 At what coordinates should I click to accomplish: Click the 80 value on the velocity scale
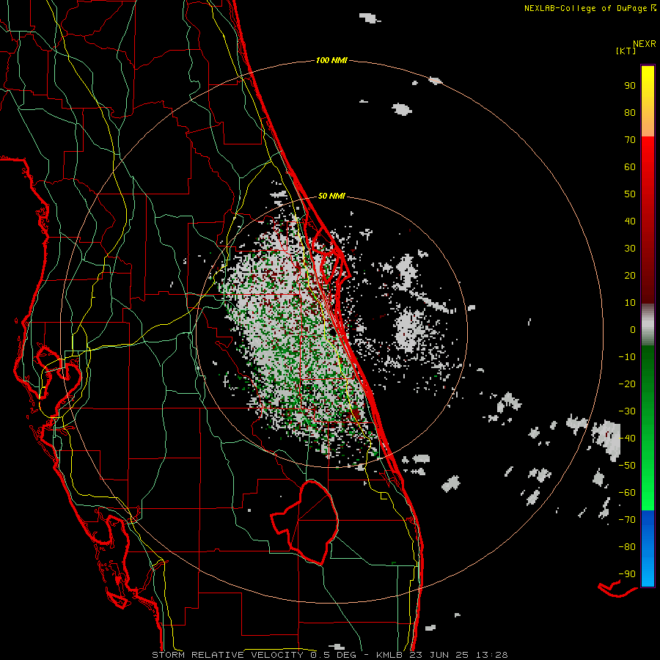point(630,113)
